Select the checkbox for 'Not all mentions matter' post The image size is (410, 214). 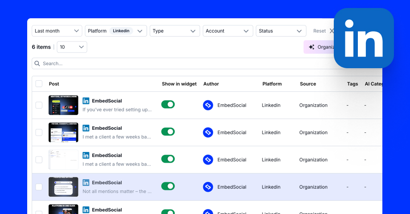(x=39, y=187)
